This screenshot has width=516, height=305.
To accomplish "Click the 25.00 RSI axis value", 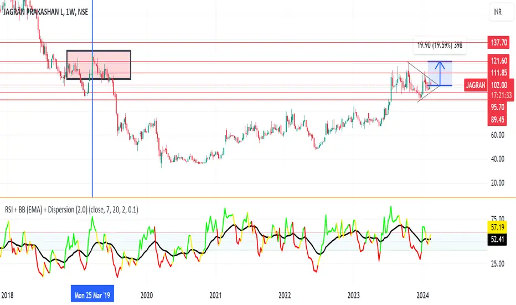I will point(497,264).
